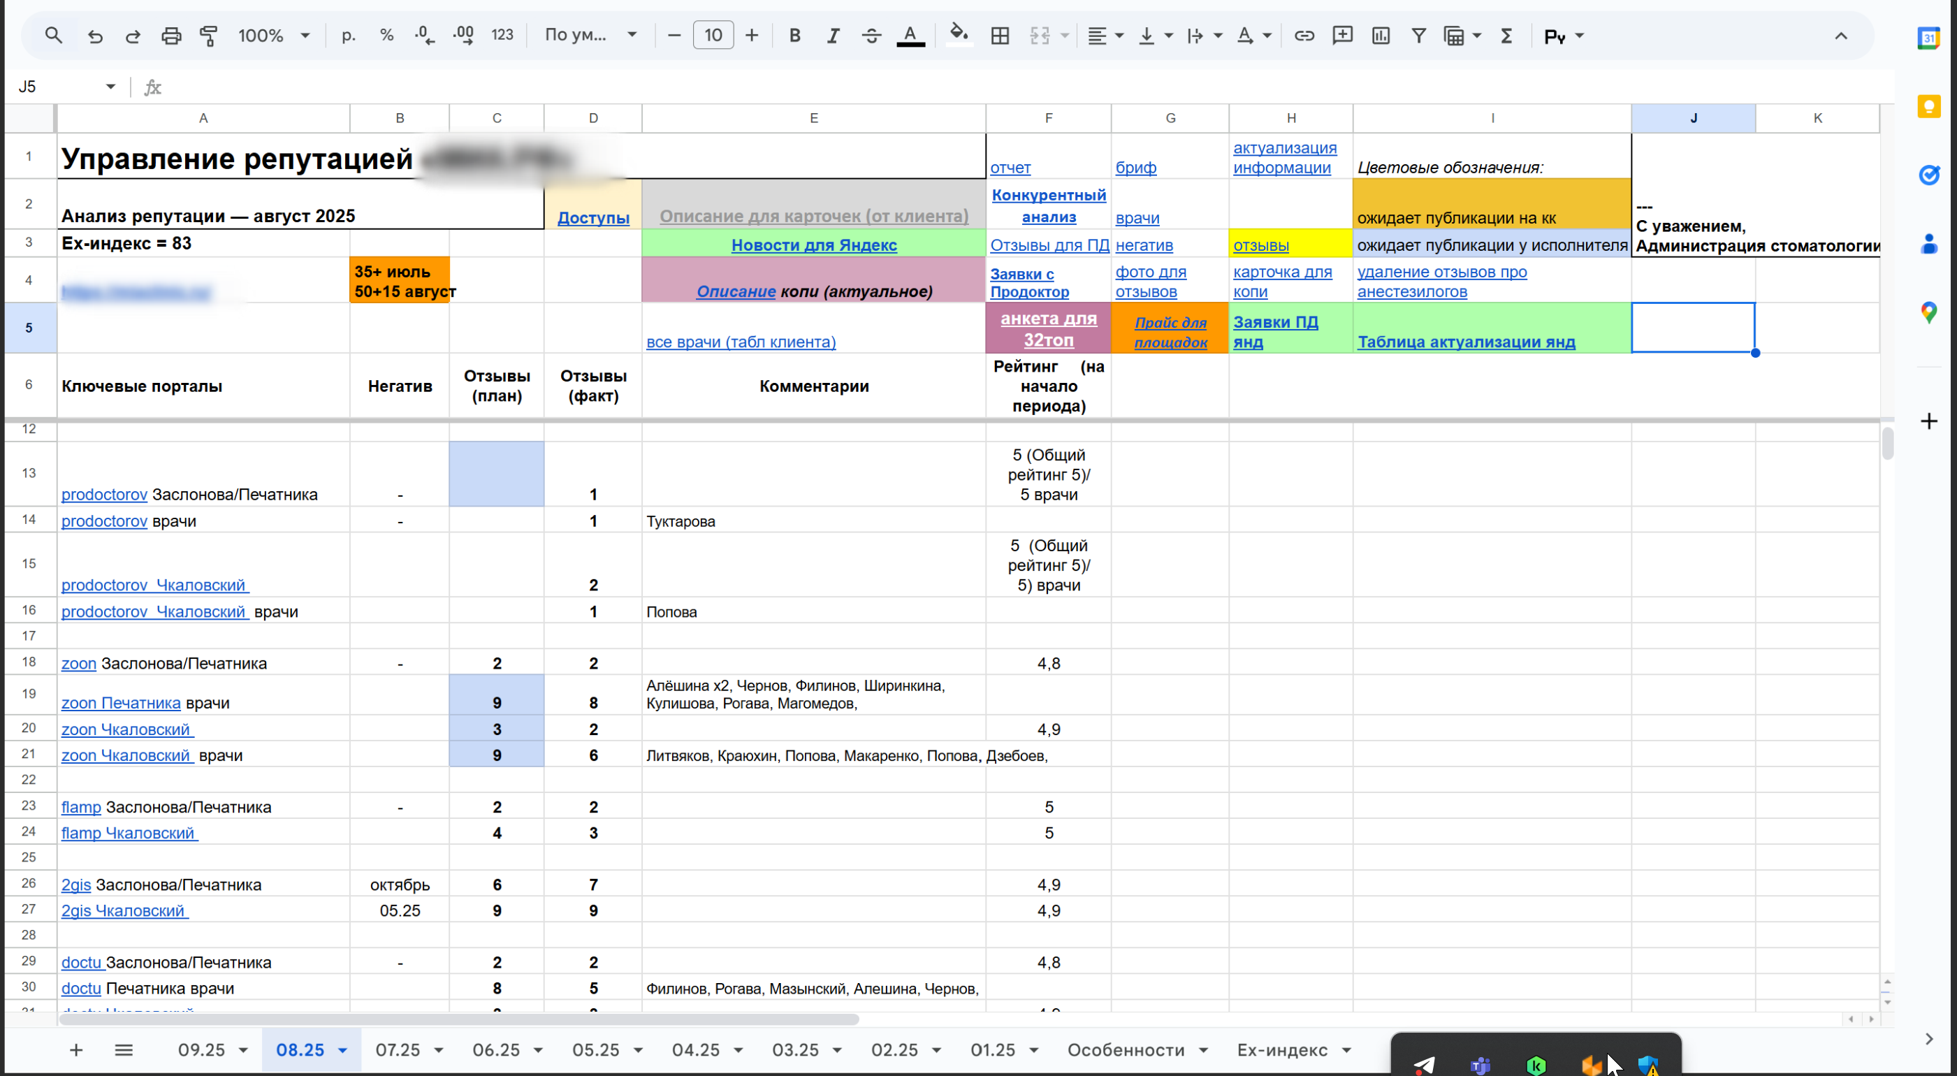
Task: Open zoom level 100% dropdown
Action: (273, 35)
